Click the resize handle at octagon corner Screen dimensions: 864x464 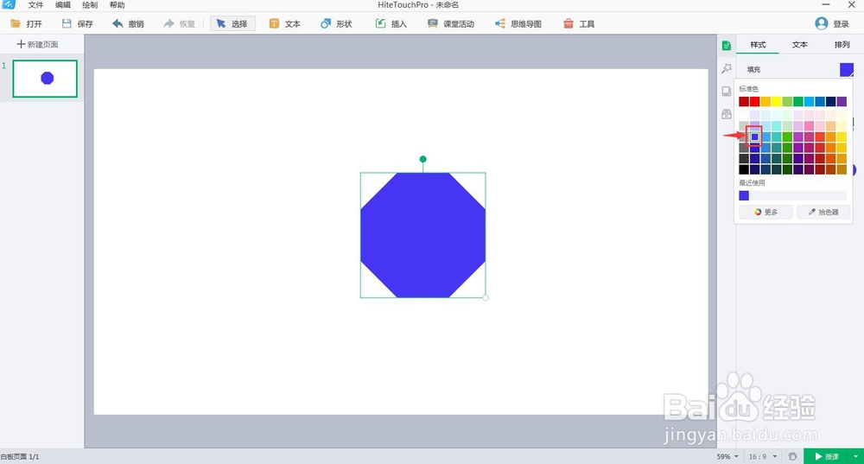point(486,297)
